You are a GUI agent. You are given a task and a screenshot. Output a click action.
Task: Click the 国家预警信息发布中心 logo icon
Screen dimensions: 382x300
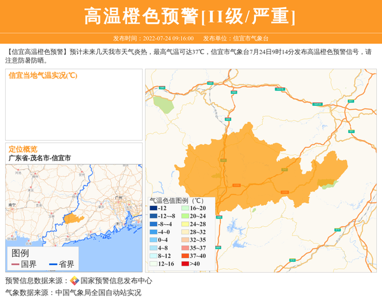coord(74,281)
